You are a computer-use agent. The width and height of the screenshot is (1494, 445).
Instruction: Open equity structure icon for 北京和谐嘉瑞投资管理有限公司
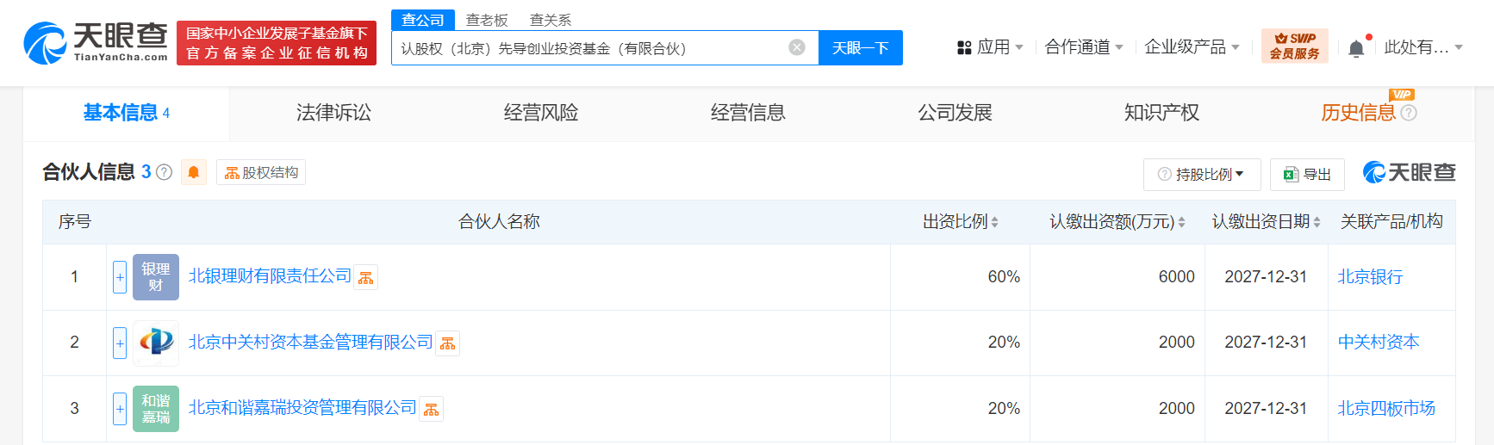coord(432,409)
